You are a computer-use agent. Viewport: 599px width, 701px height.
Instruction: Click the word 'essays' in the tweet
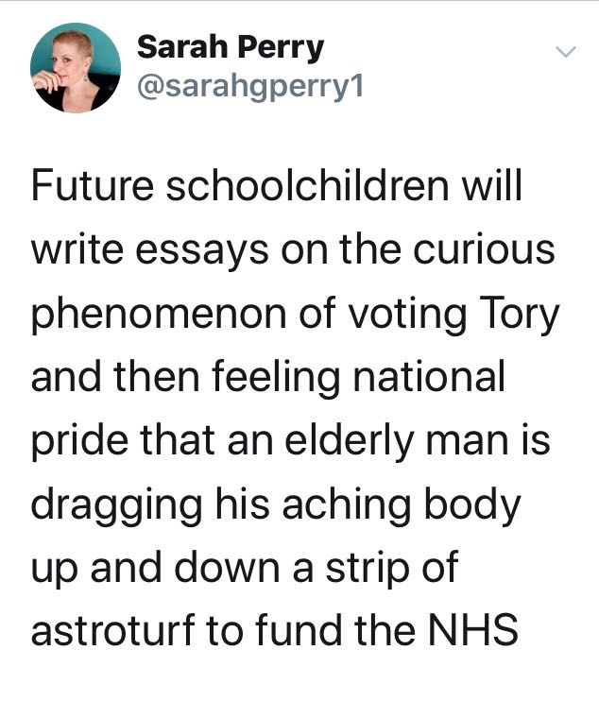[x=202, y=251]
